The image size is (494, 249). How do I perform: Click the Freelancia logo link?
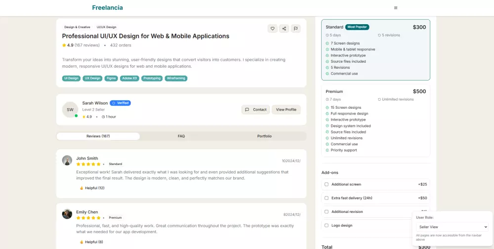pyautogui.click(x=107, y=8)
